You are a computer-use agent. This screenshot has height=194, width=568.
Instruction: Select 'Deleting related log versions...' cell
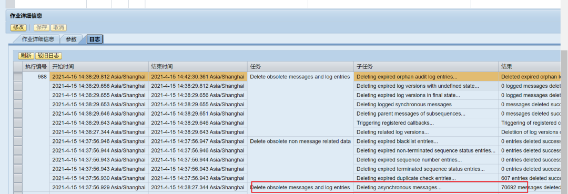pos(426,132)
